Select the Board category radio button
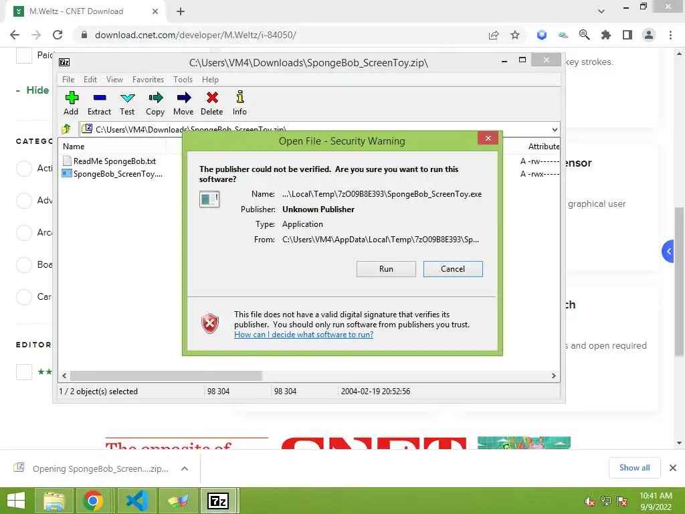 point(24,264)
